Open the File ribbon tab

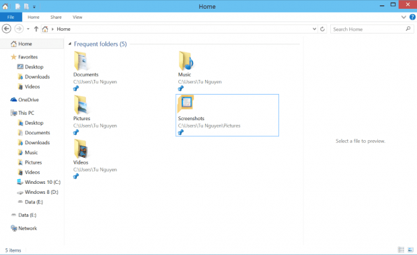tap(11, 17)
